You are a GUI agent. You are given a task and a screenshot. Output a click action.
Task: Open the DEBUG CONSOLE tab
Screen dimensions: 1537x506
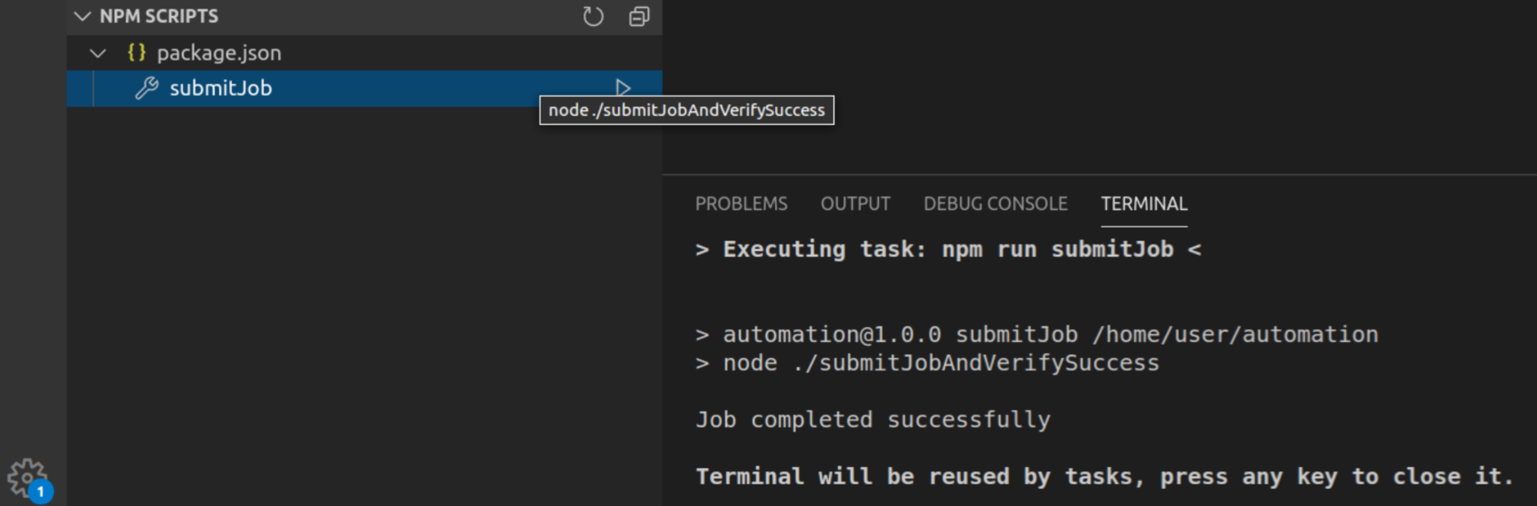coord(995,204)
